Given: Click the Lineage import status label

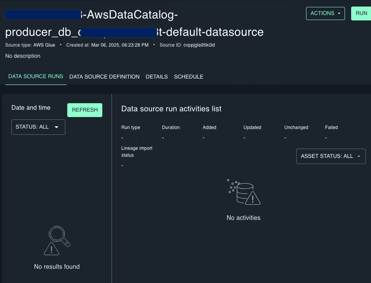Looking at the screenshot, I should tap(137, 152).
